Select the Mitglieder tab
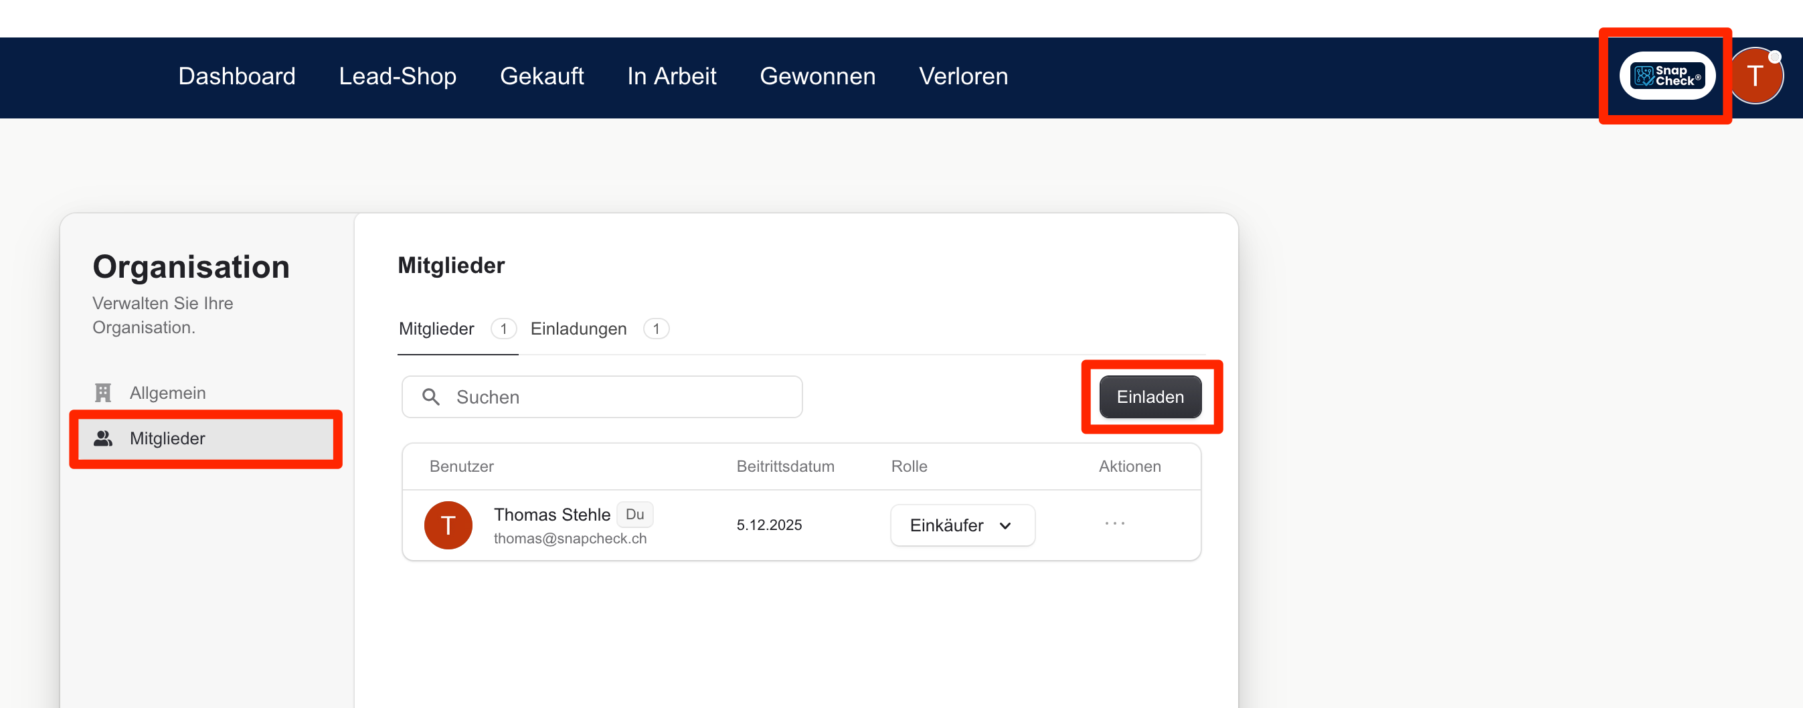The width and height of the screenshot is (1803, 708). point(436,329)
